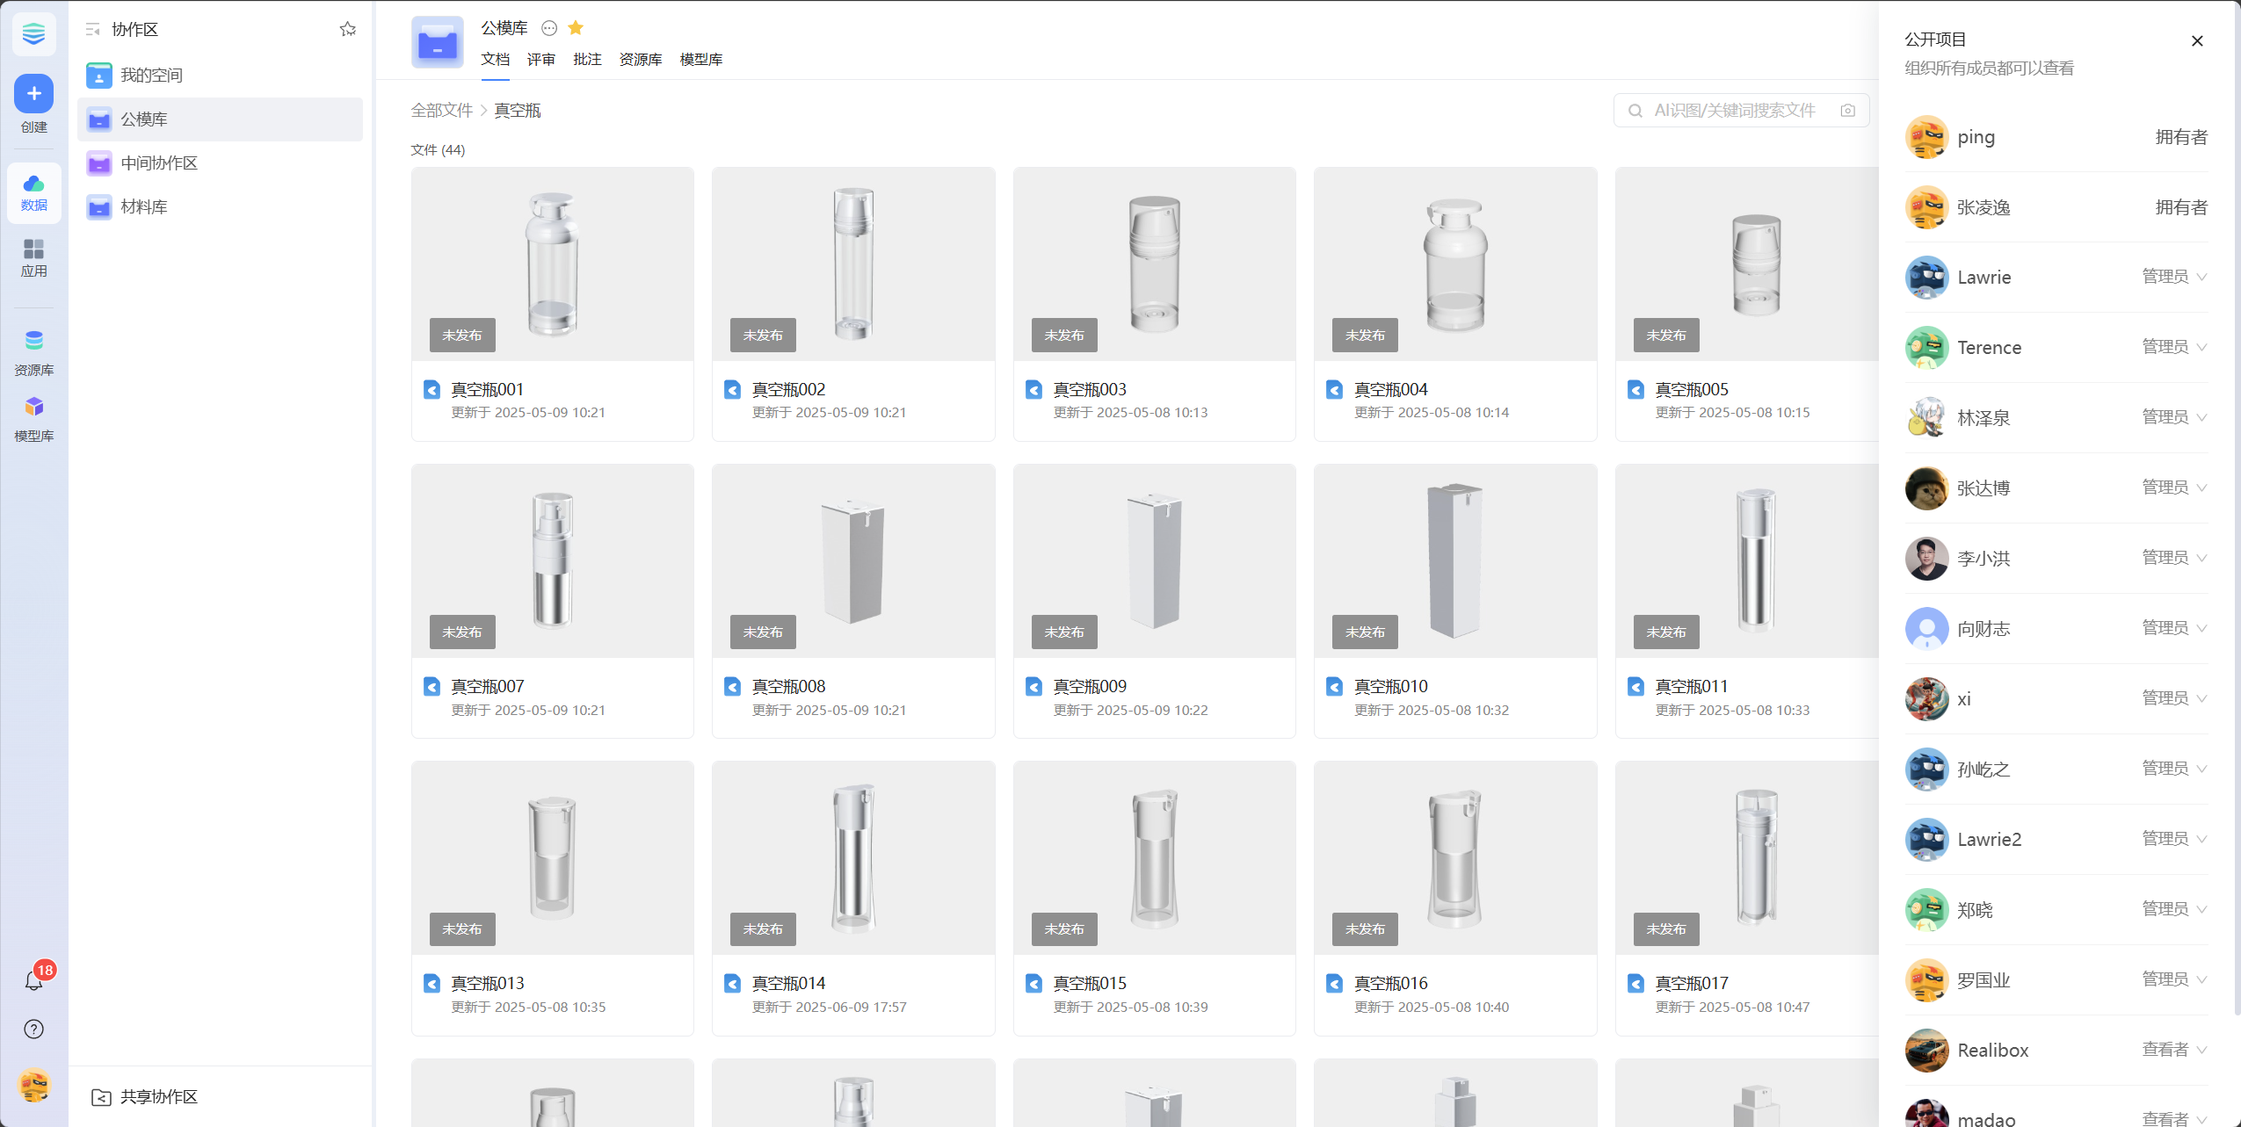Open the 真空瓶002 thumbnail
Viewport: 2241px width, 1127px height.
[x=853, y=264]
